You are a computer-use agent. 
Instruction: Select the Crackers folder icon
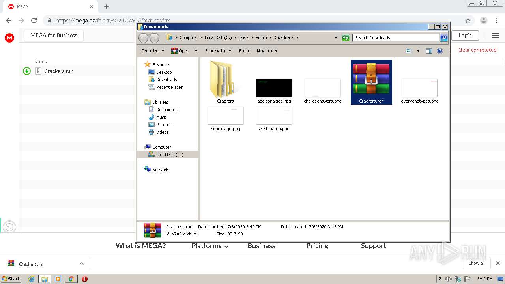(225, 82)
